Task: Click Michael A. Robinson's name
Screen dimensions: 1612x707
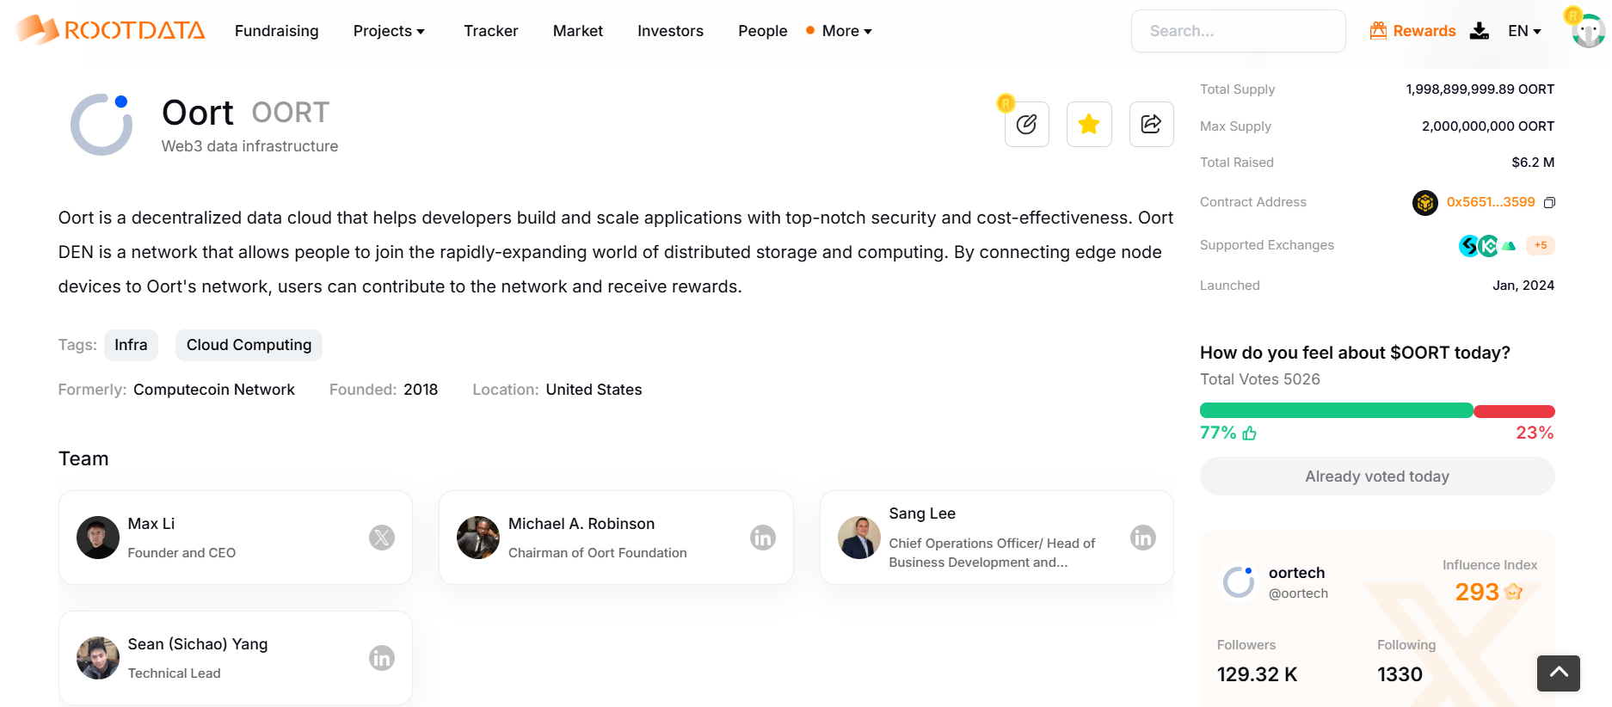Action: tap(581, 524)
